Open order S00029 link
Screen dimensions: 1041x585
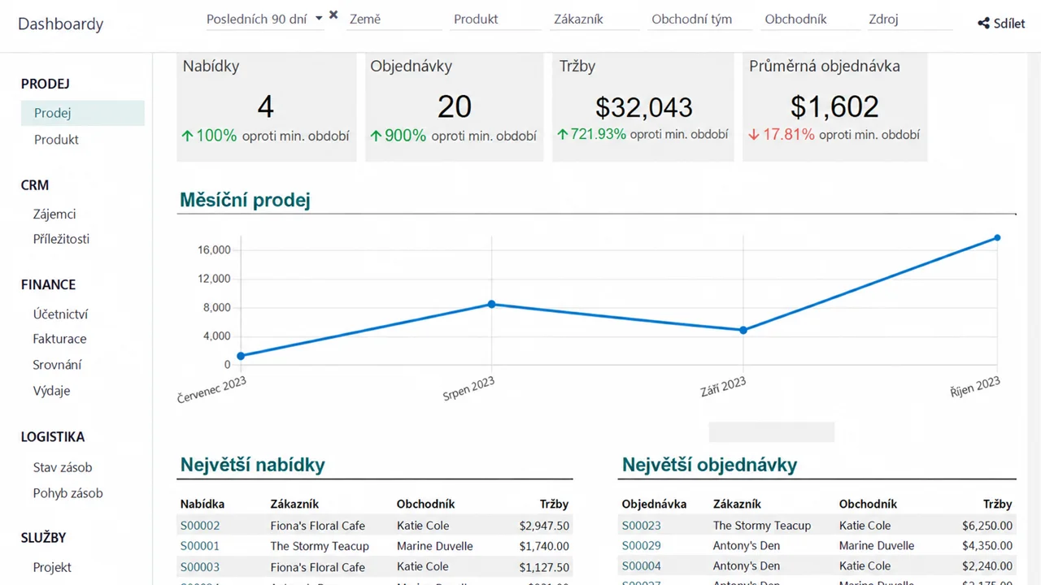(642, 546)
